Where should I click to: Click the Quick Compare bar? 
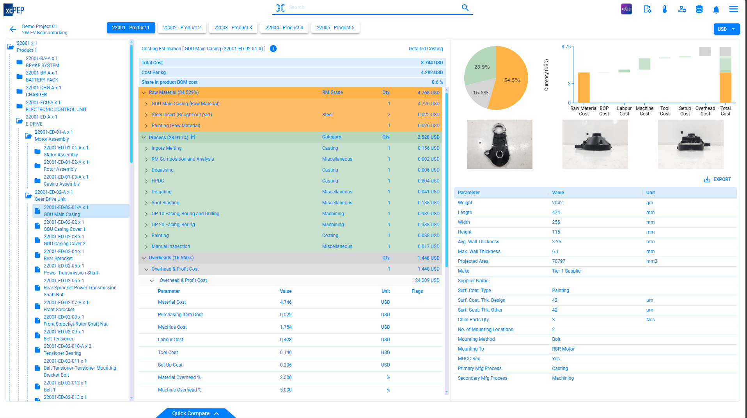[195, 413]
